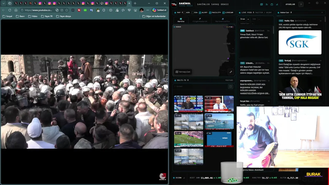Open the Sohbet et Copilot button
This screenshot has width=329, height=185.
point(159,10)
